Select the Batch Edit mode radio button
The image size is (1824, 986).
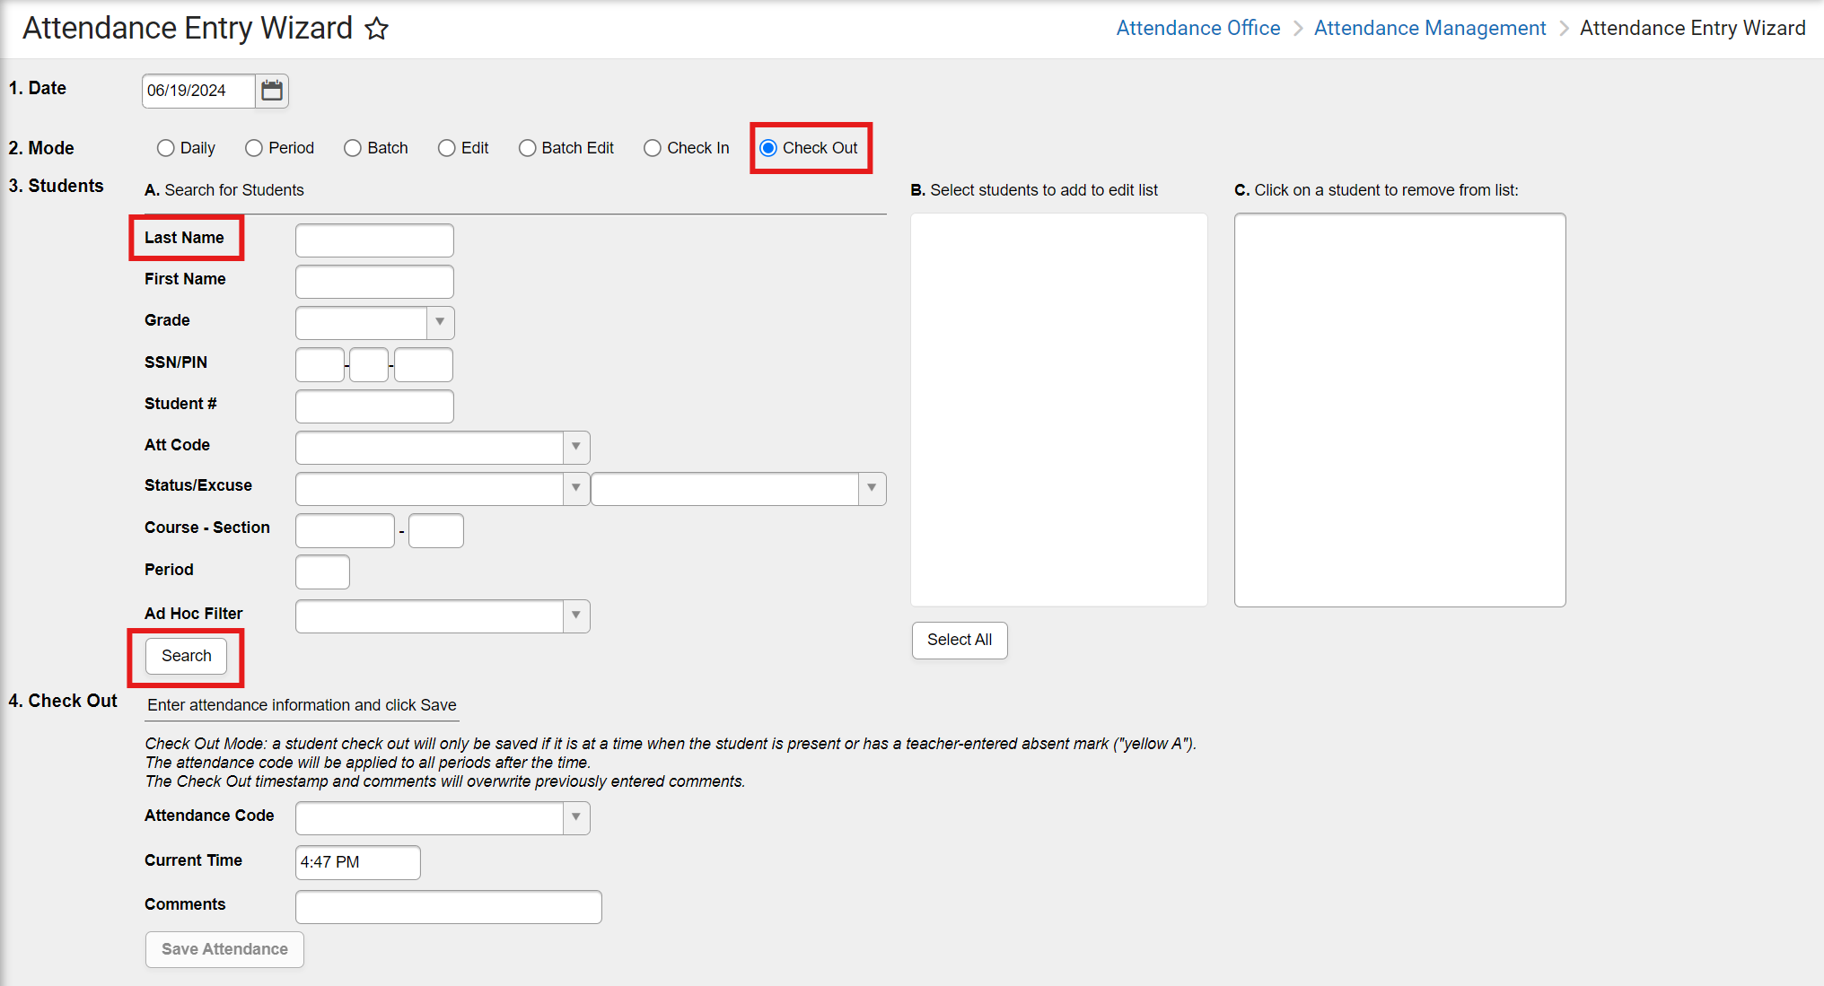[528, 148]
